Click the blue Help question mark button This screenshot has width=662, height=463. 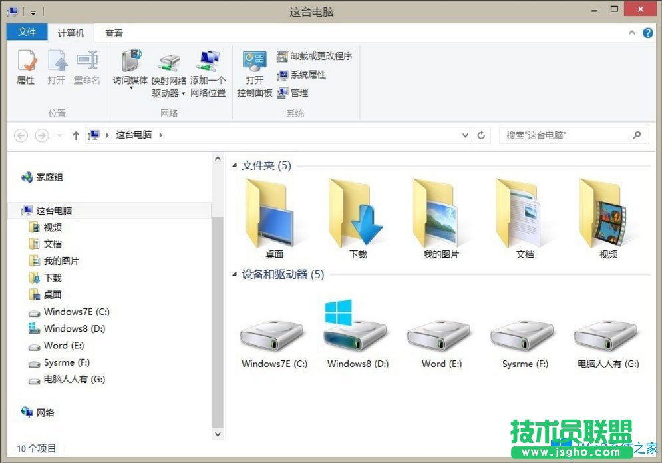click(649, 32)
